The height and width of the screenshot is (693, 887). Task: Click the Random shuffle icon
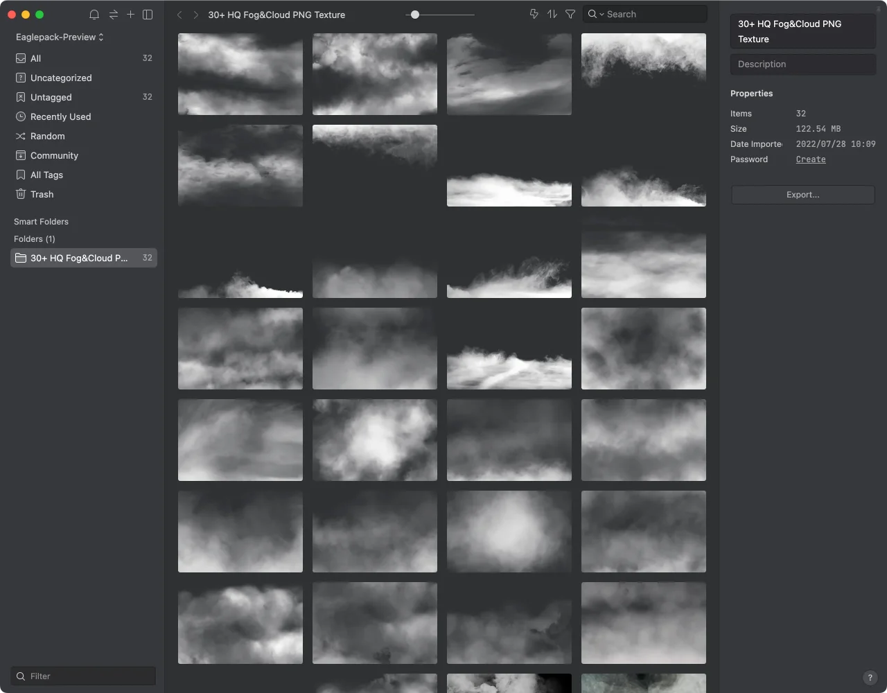[21, 136]
